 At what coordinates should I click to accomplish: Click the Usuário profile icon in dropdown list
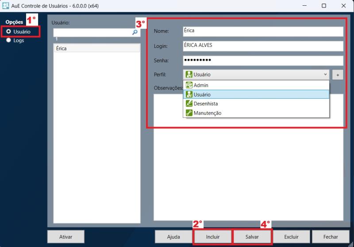[x=189, y=94]
